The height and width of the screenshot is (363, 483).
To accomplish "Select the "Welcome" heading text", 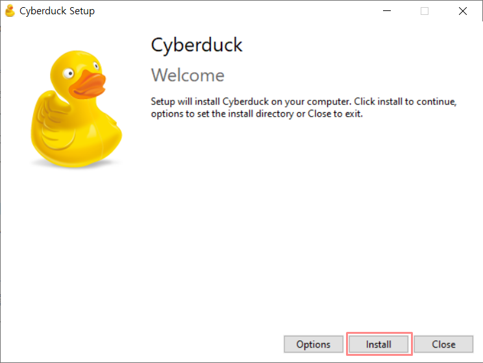I will [x=188, y=75].
